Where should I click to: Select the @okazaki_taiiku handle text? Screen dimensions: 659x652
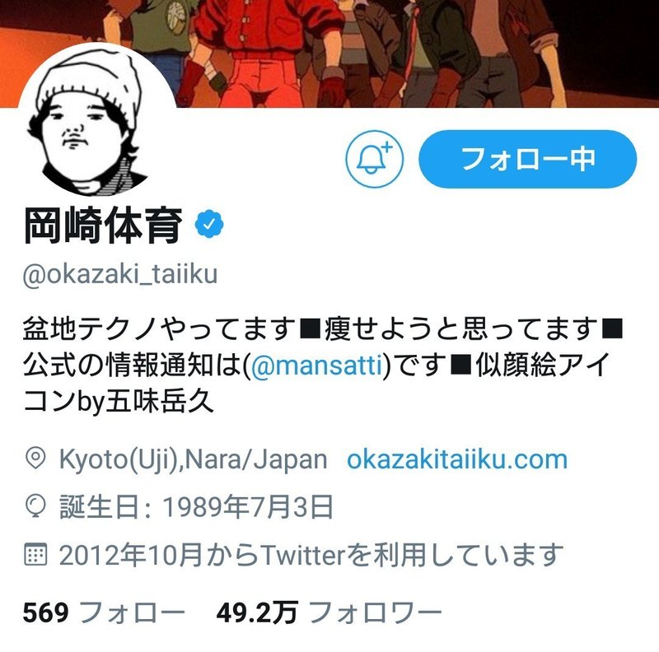click(x=120, y=274)
